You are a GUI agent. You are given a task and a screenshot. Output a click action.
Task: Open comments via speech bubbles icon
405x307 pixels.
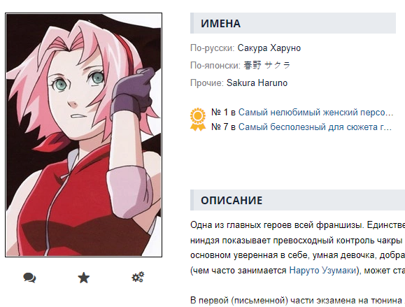29,278
